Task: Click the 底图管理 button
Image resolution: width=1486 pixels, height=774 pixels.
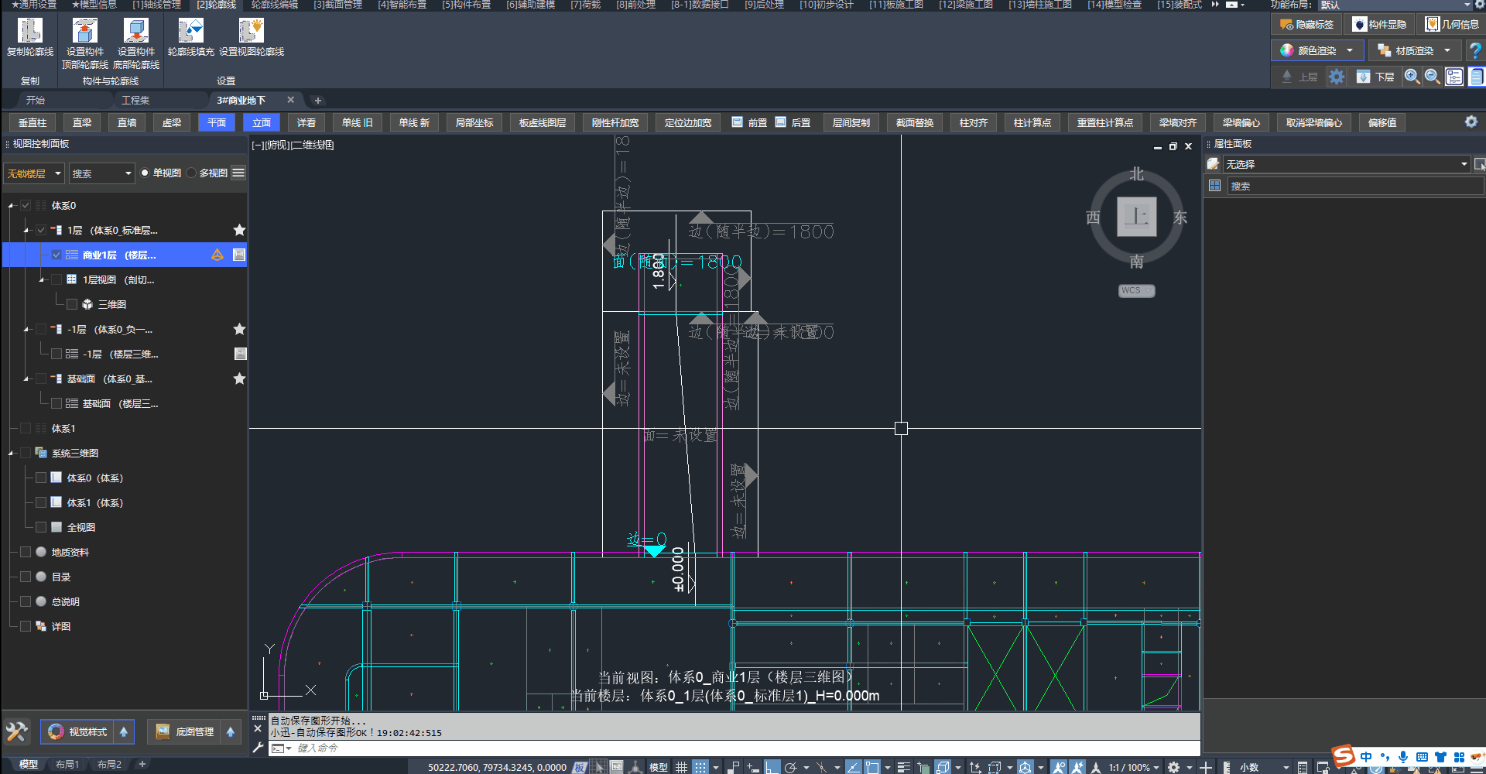Action: [x=185, y=731]
